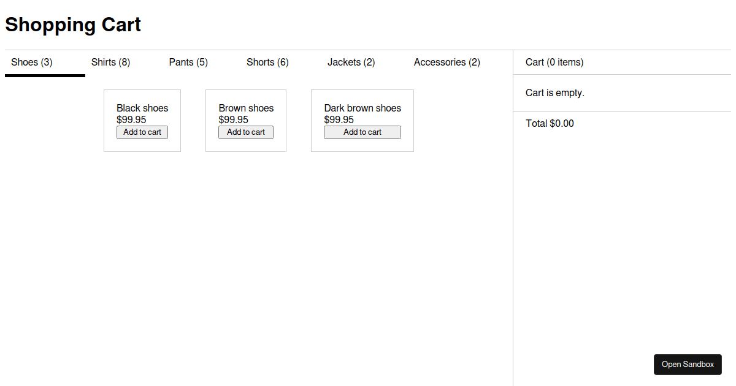
Task: Show the Shorts (6) category
Action: click(267, 62)
